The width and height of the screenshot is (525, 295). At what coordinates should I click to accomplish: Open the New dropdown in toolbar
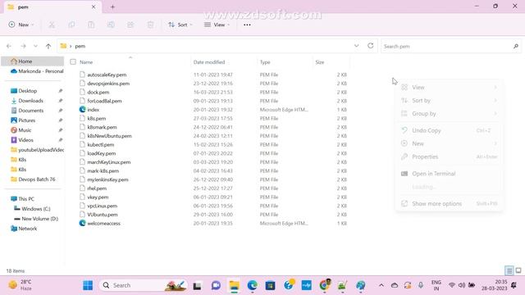pyautogui.click(x=21, y=25)
